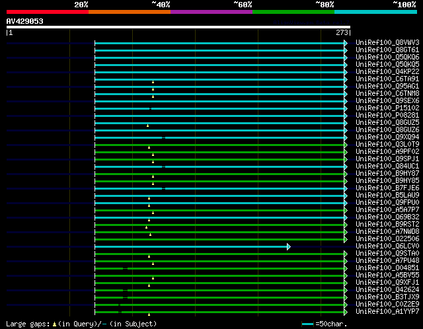The width and height of the screenshot is (423, 329).
Task: Click the yellow gap marker below the Q8GUZ5 bar
Action: tap(147, 126)
